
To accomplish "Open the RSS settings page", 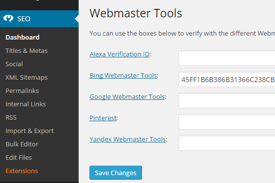I will [11, 117].
